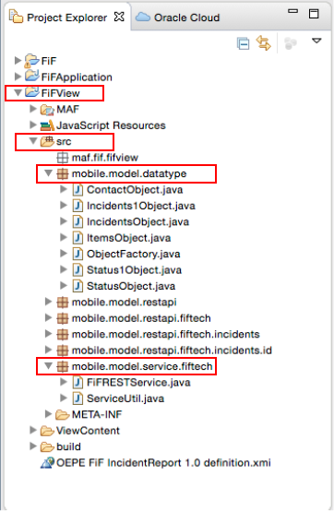Select OEPE FiF IncidentReport 1.0 definition.xmi
The width and height of the screenshot is (334, 511).
pos(163,463)
